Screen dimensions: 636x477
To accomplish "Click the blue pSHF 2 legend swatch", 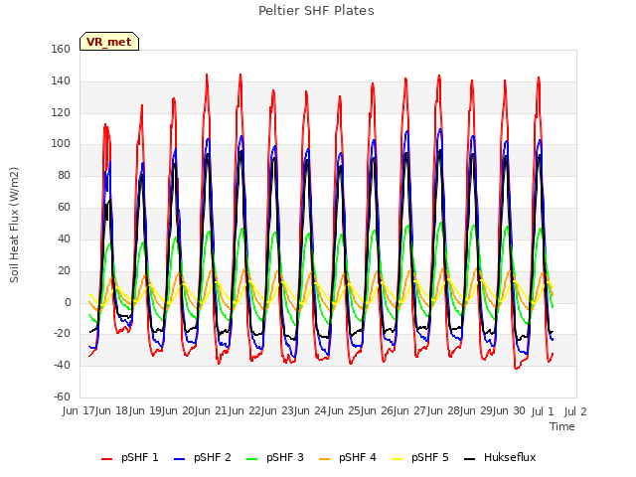I will (x=179, y=459).
